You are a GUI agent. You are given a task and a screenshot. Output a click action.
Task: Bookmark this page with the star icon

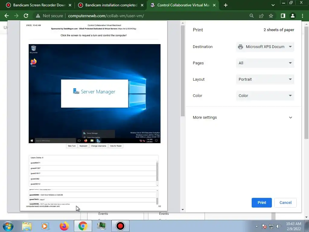(271, 16)
